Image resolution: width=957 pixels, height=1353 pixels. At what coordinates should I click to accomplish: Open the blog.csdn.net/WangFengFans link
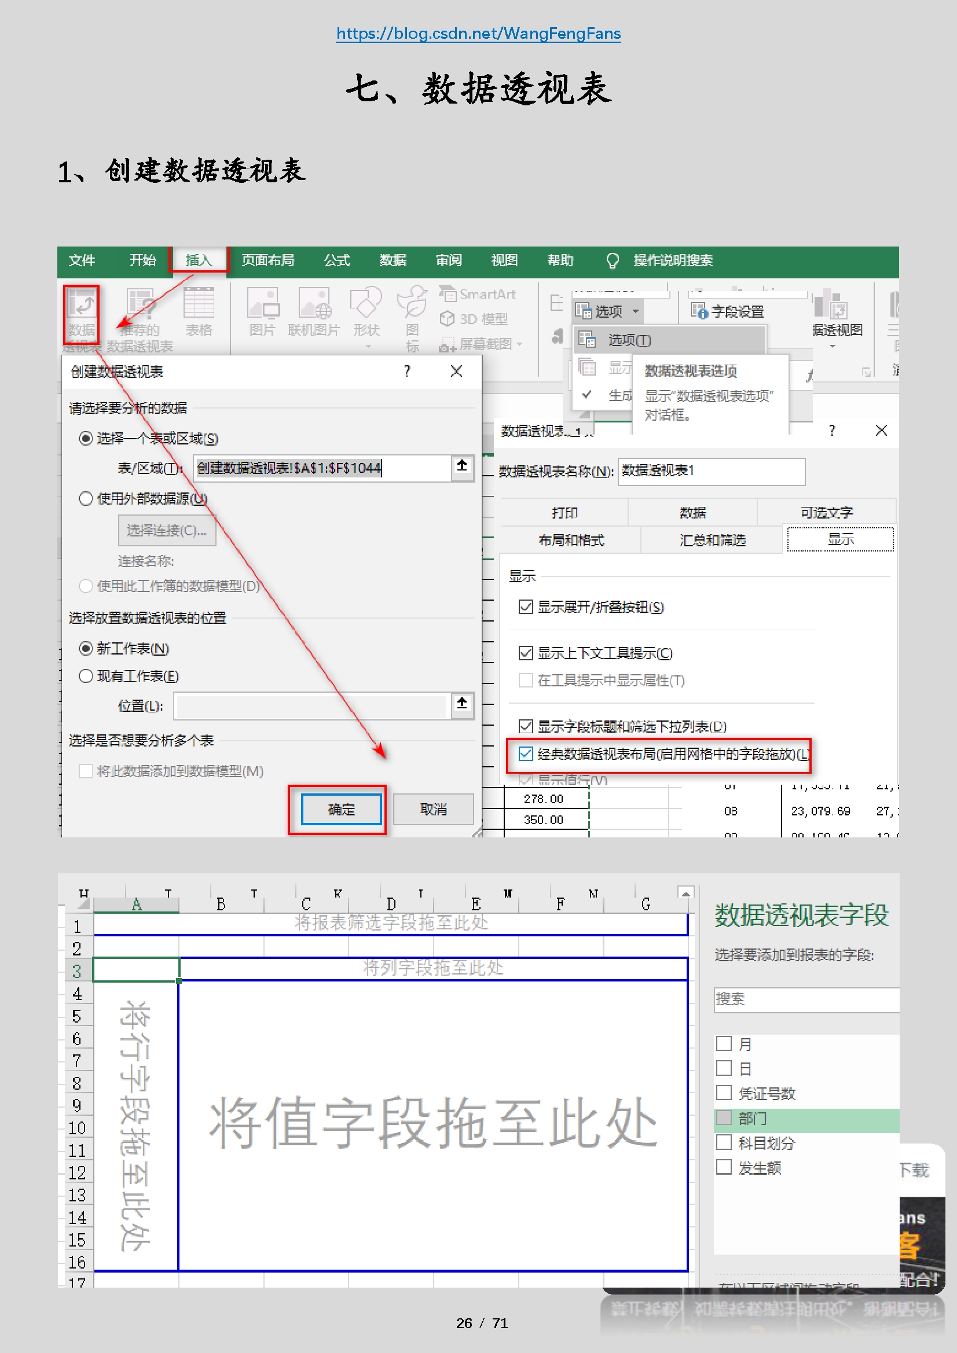pyautogui.click(x=478, y=34)
